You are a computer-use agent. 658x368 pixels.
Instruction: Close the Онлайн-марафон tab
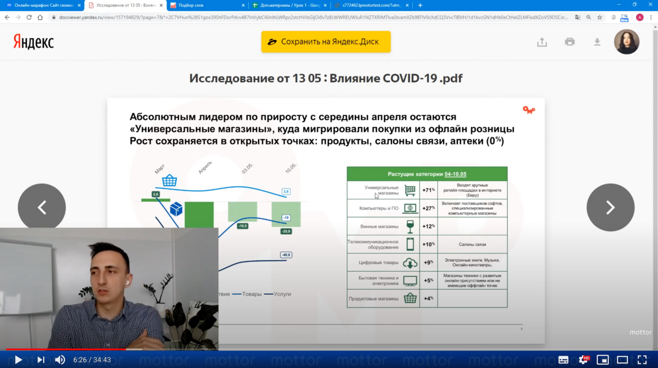coord(79,5)
